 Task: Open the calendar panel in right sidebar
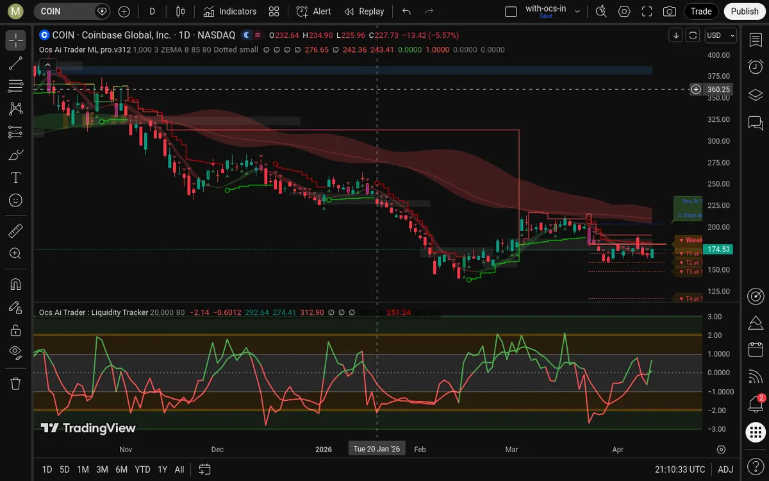(x=756, y=350)
